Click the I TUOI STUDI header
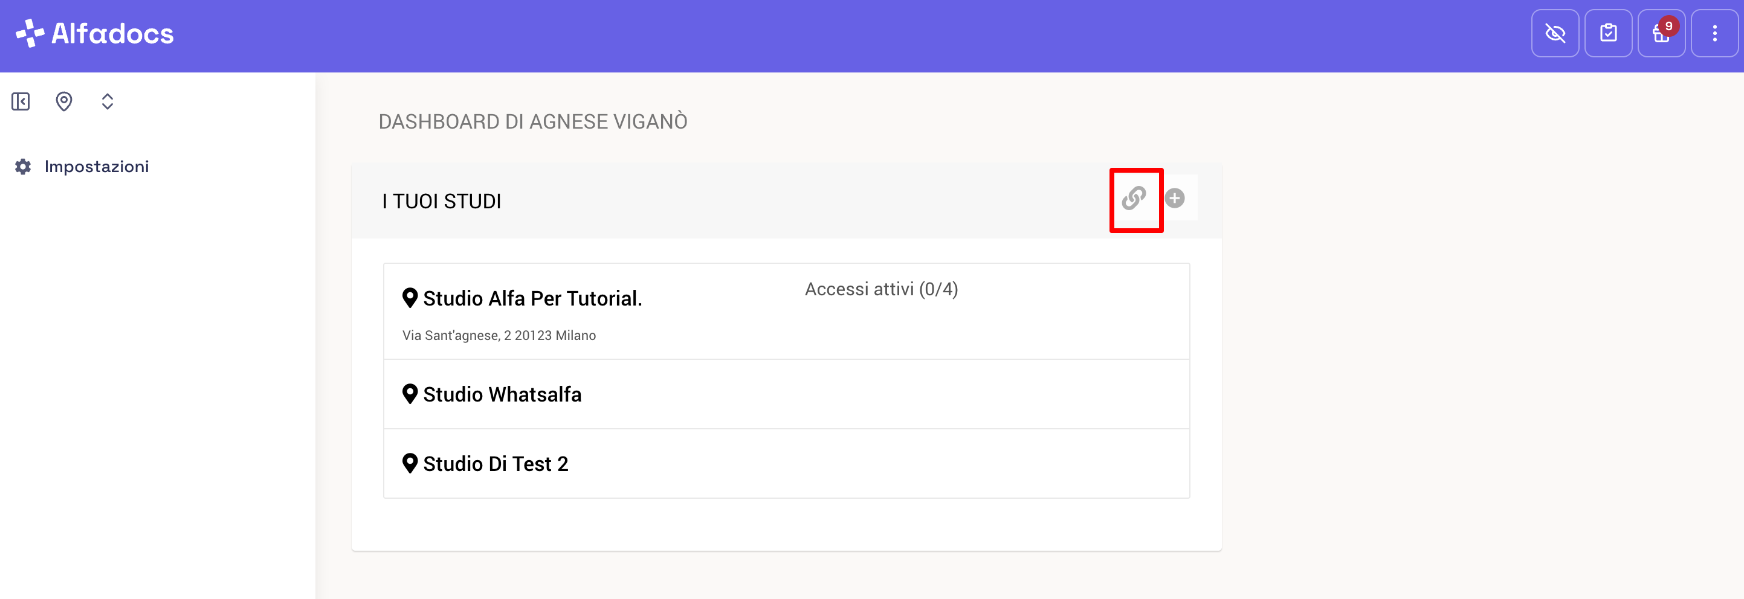Screen dimensions: 1744x599 point(441,201)
